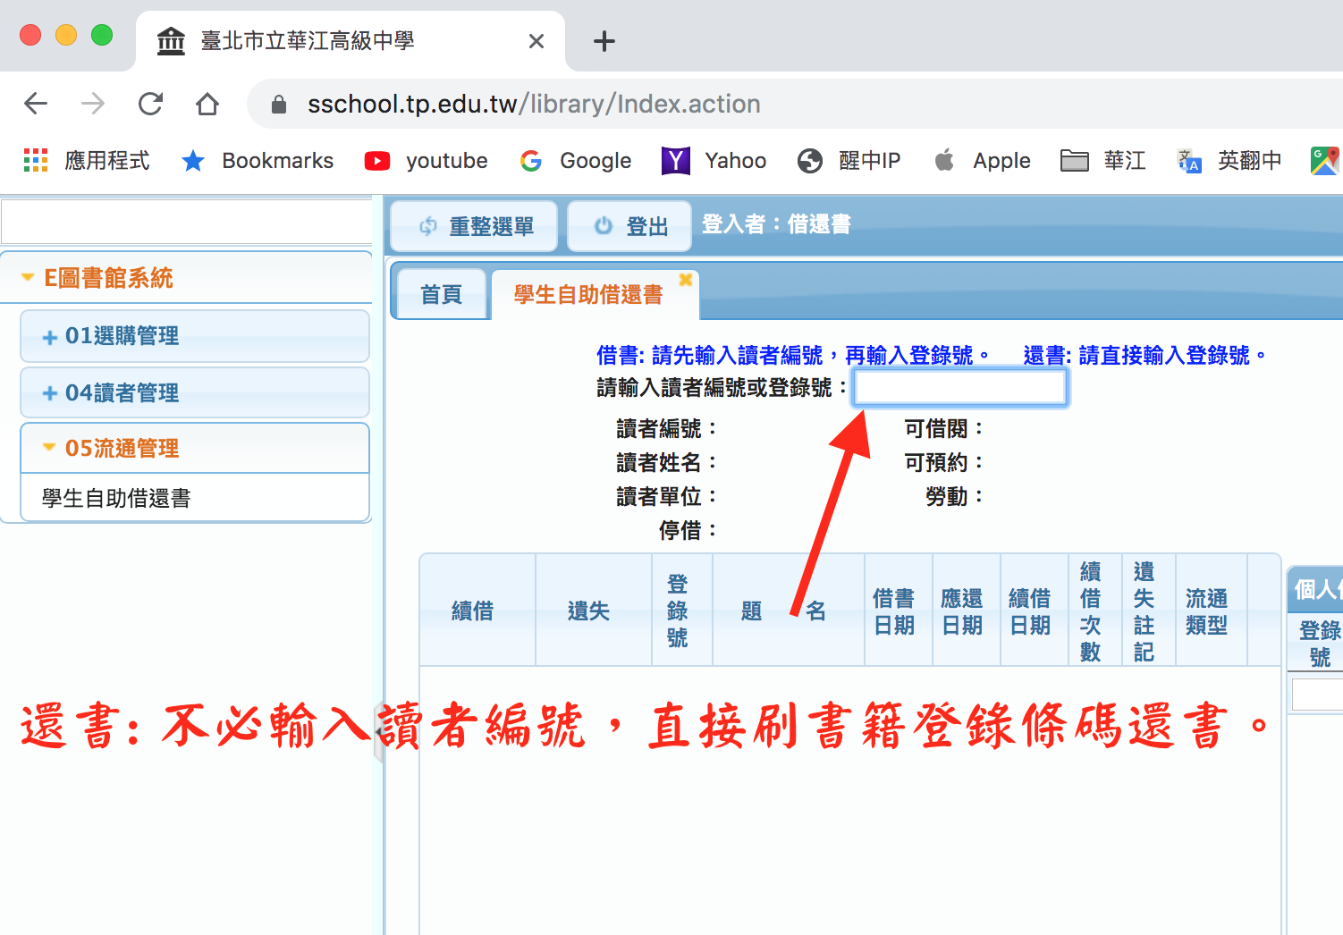
Task: Click the 讀者單位 label
Action: 666,497
